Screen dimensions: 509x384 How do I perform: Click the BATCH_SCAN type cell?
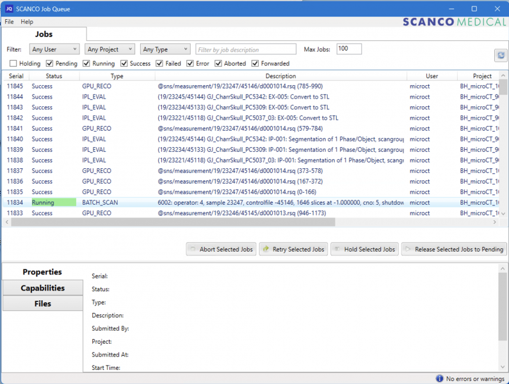(x=100, y=202)
